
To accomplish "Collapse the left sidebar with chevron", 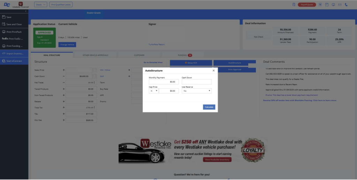I will (26, 11).
